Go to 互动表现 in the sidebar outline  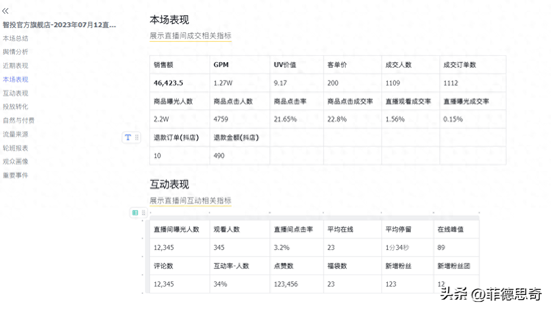click(x=15, y=93)
